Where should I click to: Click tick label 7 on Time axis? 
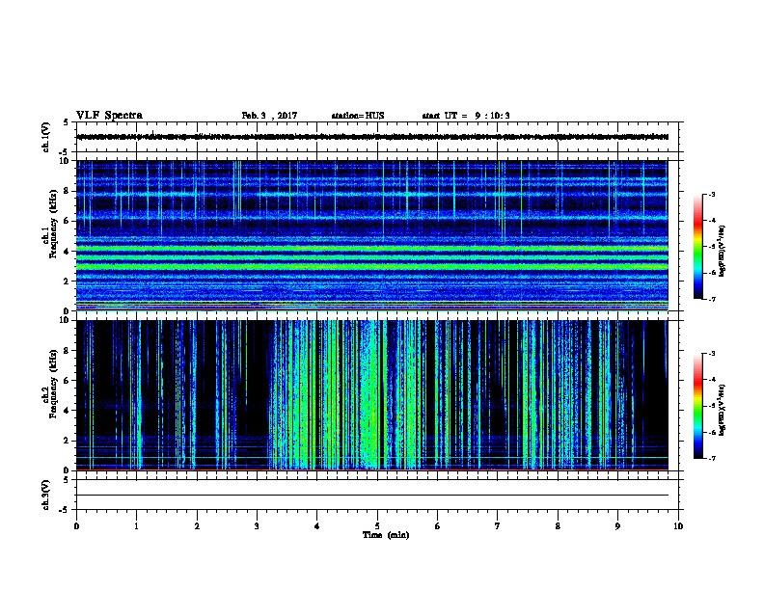tap(498, 526)
